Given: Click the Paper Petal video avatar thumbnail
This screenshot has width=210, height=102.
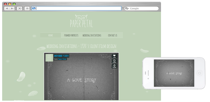Looking at the screenshot, I should point(49,58).
